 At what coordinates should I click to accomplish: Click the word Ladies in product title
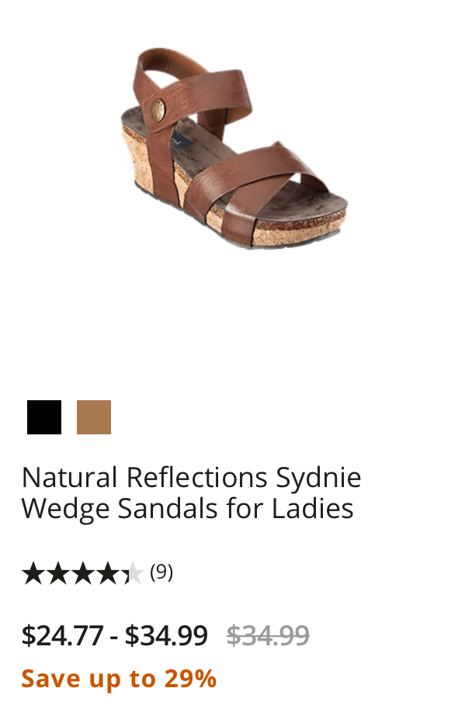click(x=313, y=508)
